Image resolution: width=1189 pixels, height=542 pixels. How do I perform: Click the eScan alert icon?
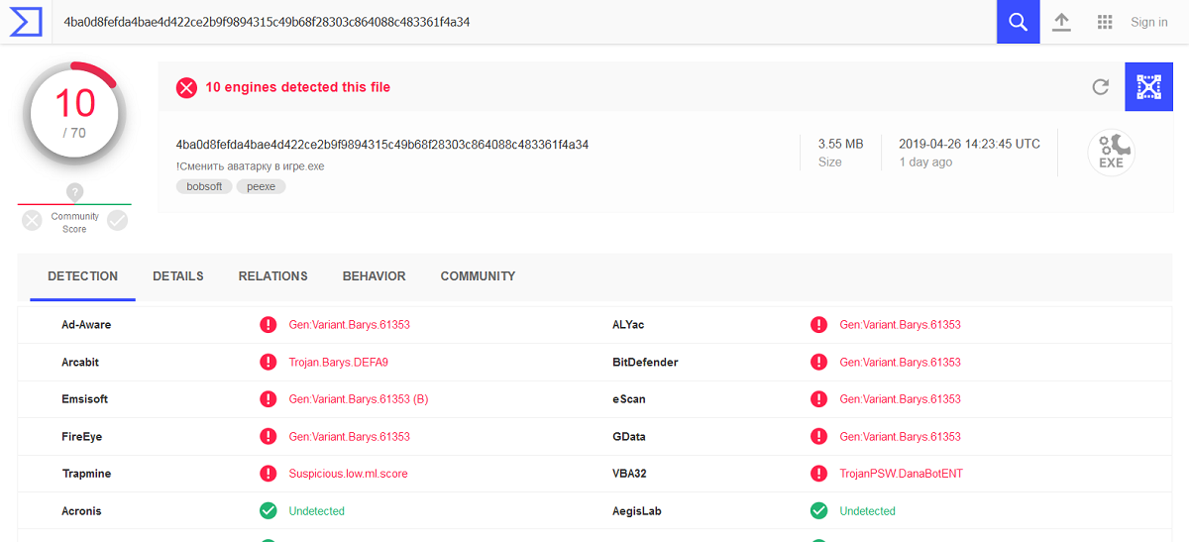click(x=818, y=399)
